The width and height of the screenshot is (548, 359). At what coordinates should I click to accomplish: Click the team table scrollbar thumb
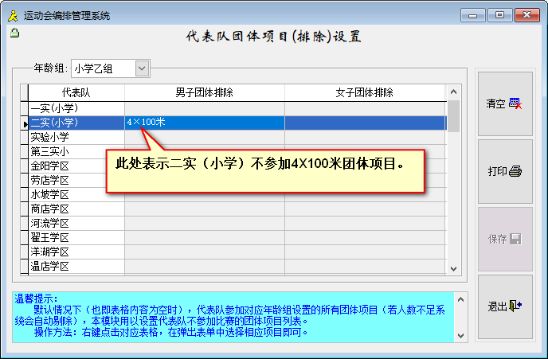(454, 116)
